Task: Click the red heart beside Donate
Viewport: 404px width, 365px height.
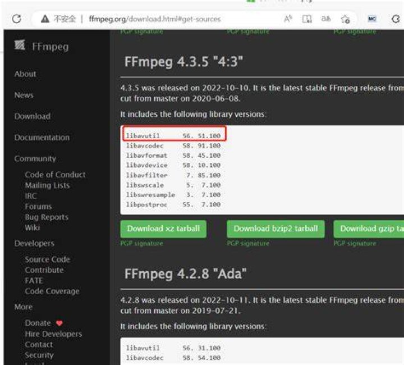Action: point(59,323)
